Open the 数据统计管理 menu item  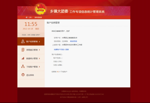31,58
